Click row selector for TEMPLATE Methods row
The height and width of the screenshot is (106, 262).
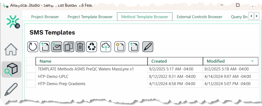coord(31,69)
